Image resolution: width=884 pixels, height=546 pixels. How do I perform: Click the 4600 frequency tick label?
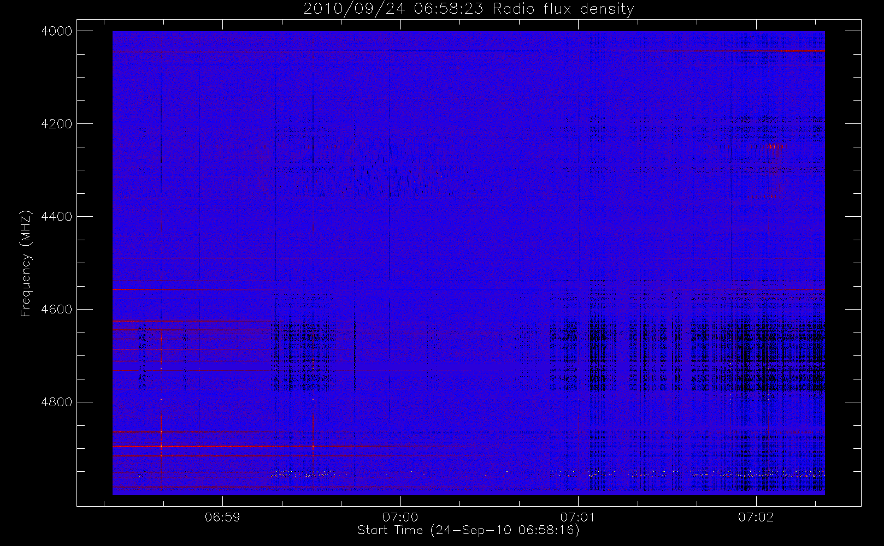click(x=57, y=310)
